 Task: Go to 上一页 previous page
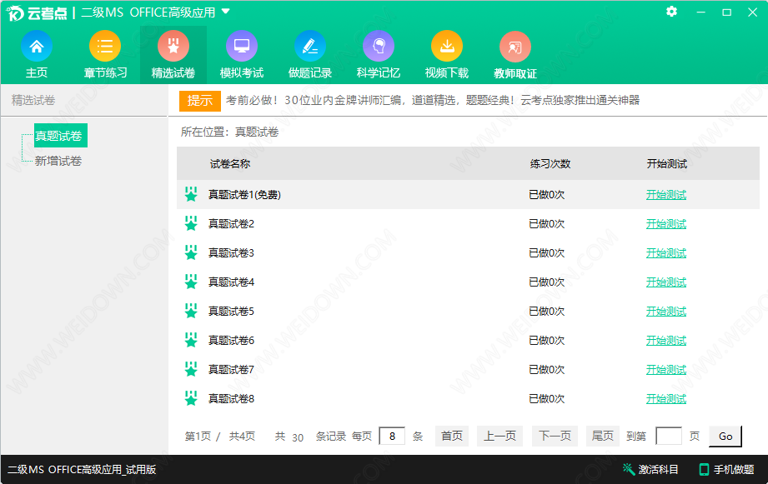(x=499, y=436)
